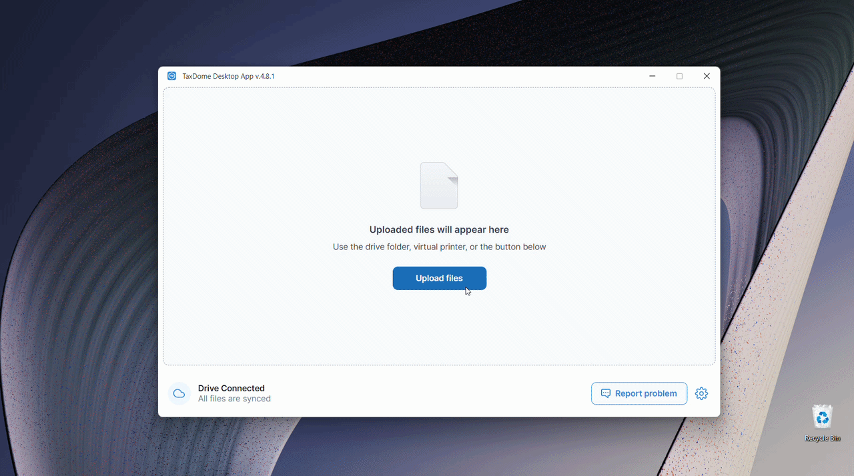
Task: Click the All files are synced message
Action: [x=234, y=399]
